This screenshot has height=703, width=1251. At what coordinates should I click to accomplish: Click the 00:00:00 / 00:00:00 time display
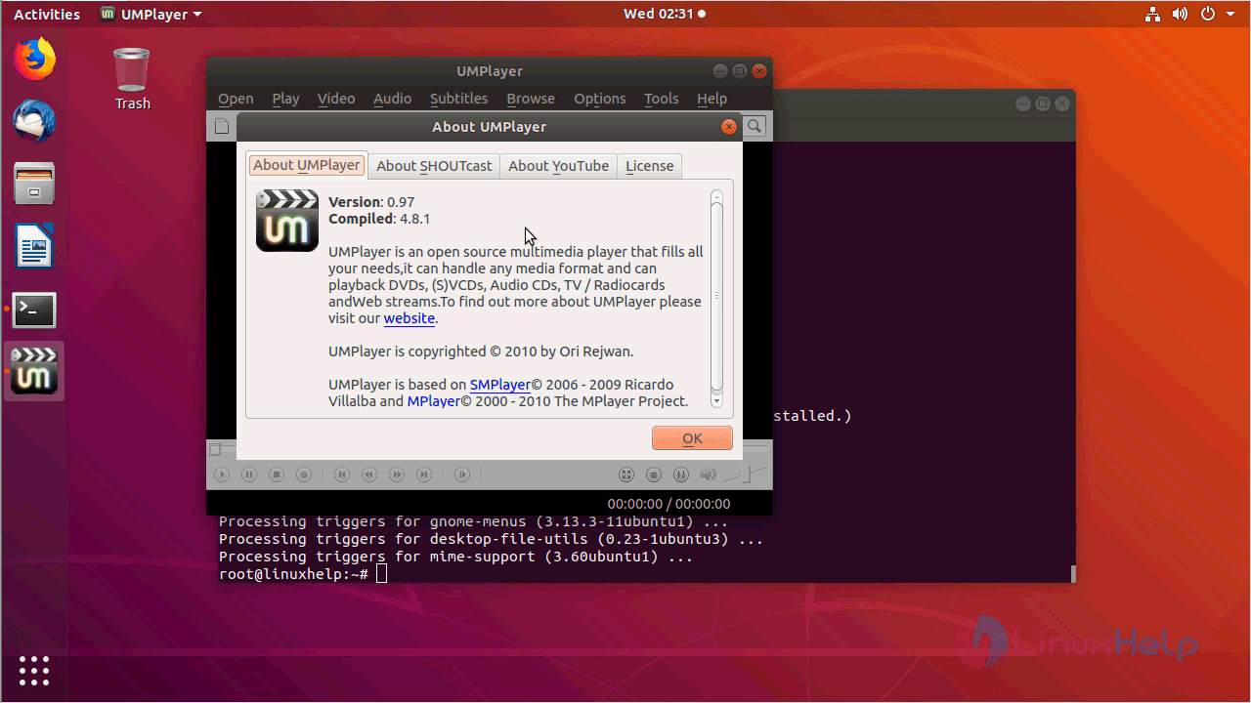pyautogui.click(x=669, y=504)
